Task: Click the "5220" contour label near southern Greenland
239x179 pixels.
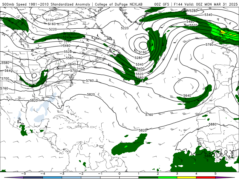Action: pos(125,28)
